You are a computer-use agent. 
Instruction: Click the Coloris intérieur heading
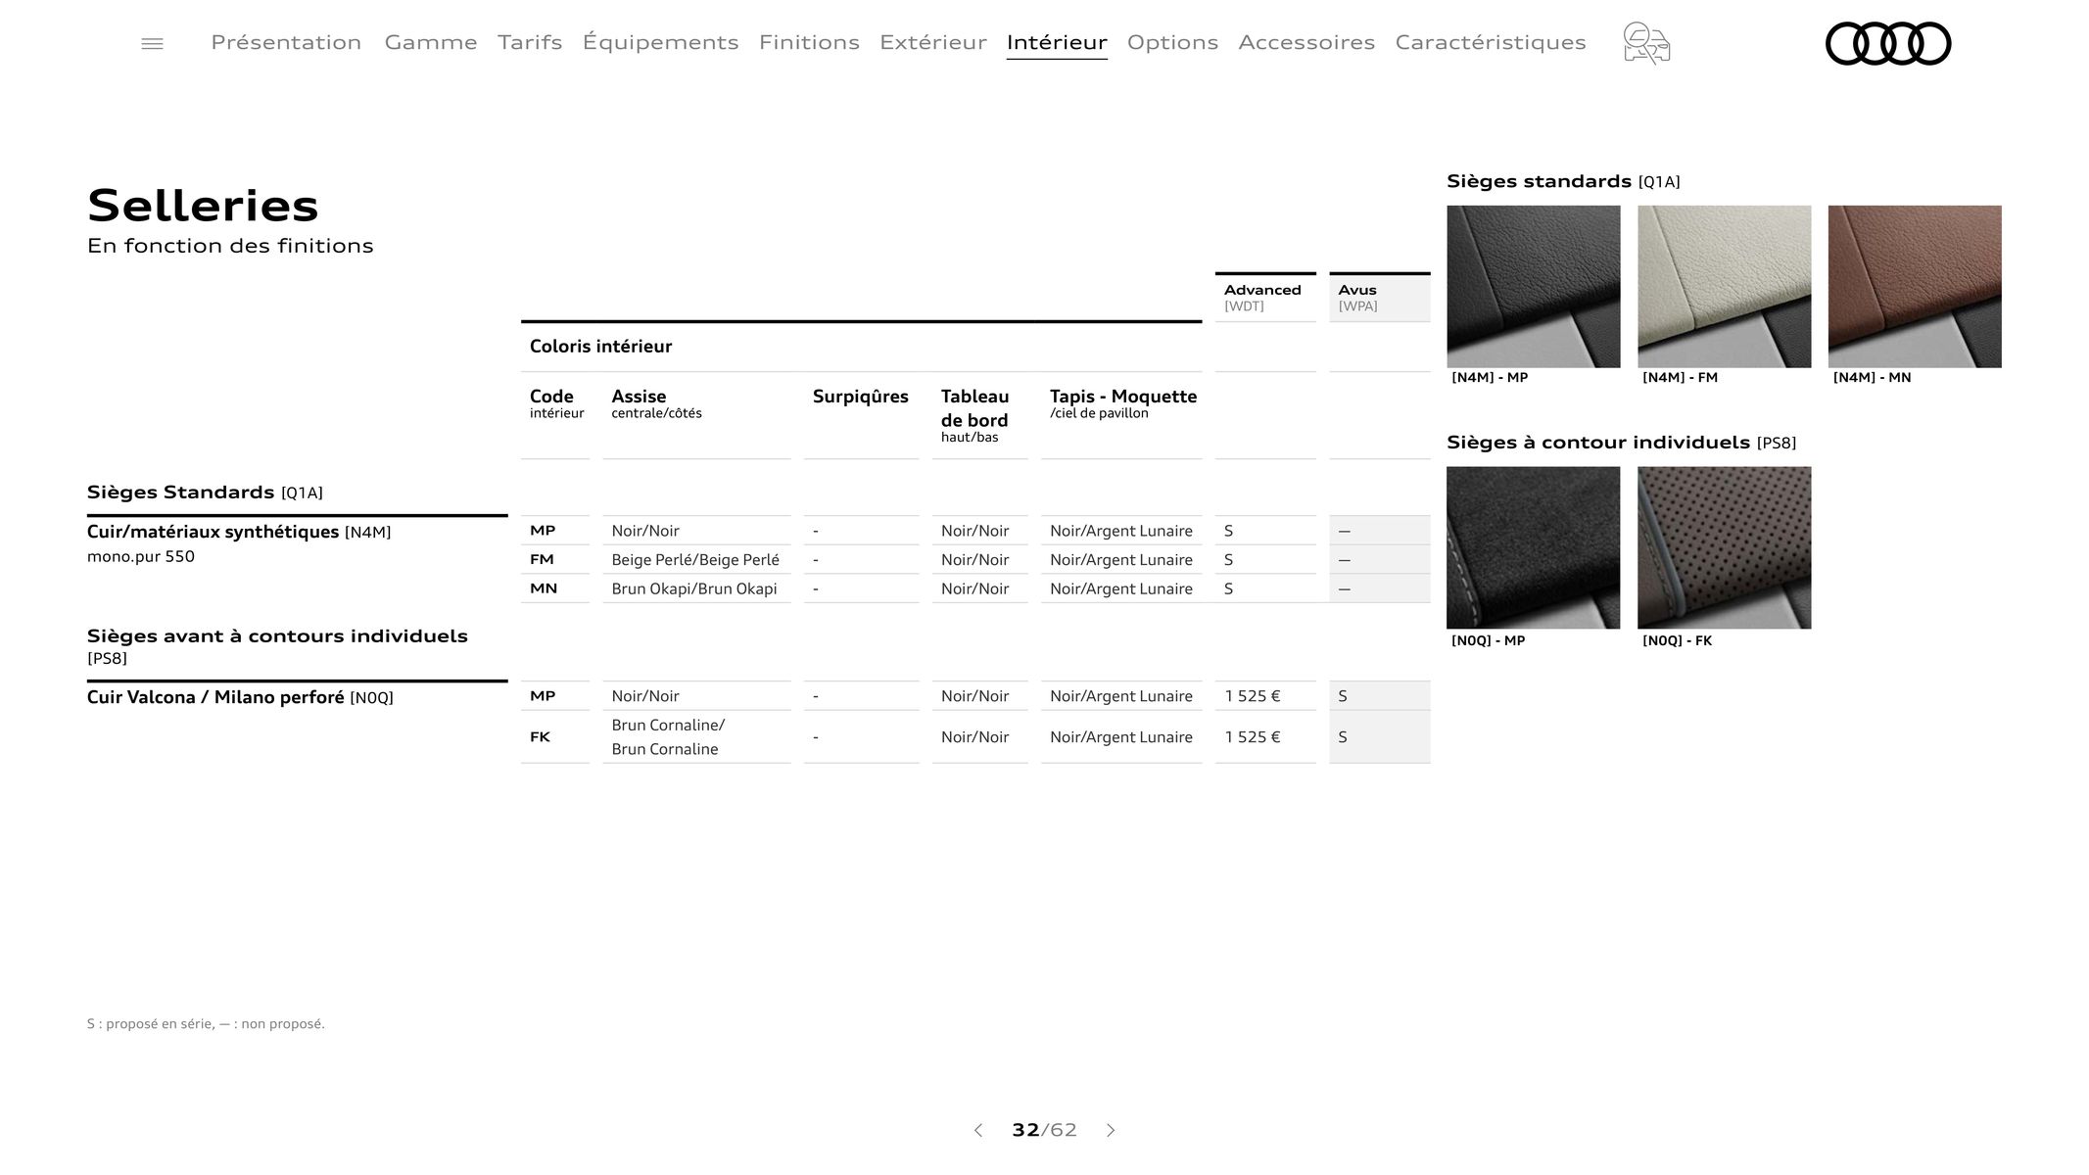pos(600,347)
